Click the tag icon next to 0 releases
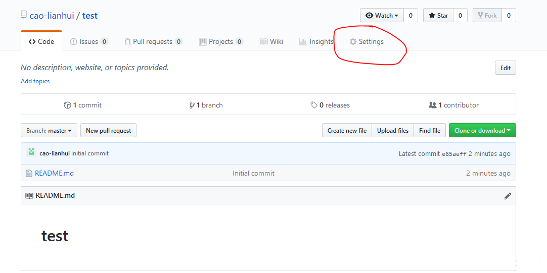Viewport: 547px width, 273px height. 314,105
